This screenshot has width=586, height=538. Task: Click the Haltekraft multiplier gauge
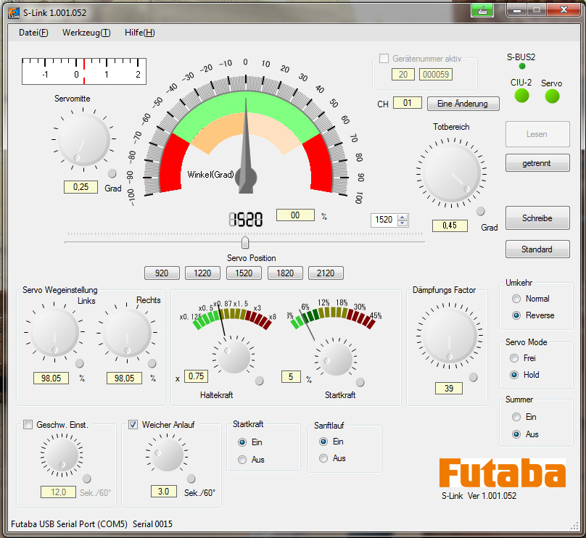pyautogui.click(x=231, y=317)
